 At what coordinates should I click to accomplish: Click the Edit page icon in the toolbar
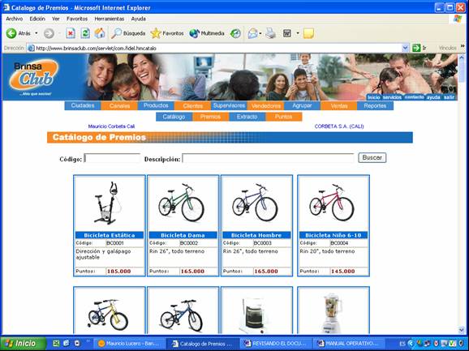[x=287, y=33]
